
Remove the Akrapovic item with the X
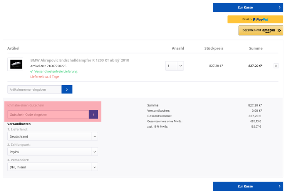[276, 66]
